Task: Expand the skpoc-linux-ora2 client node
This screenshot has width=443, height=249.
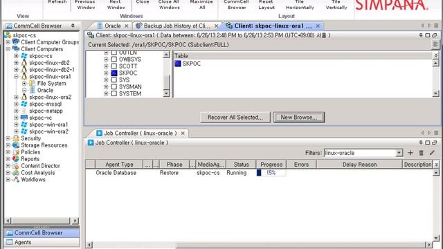Action: (16, 97)
